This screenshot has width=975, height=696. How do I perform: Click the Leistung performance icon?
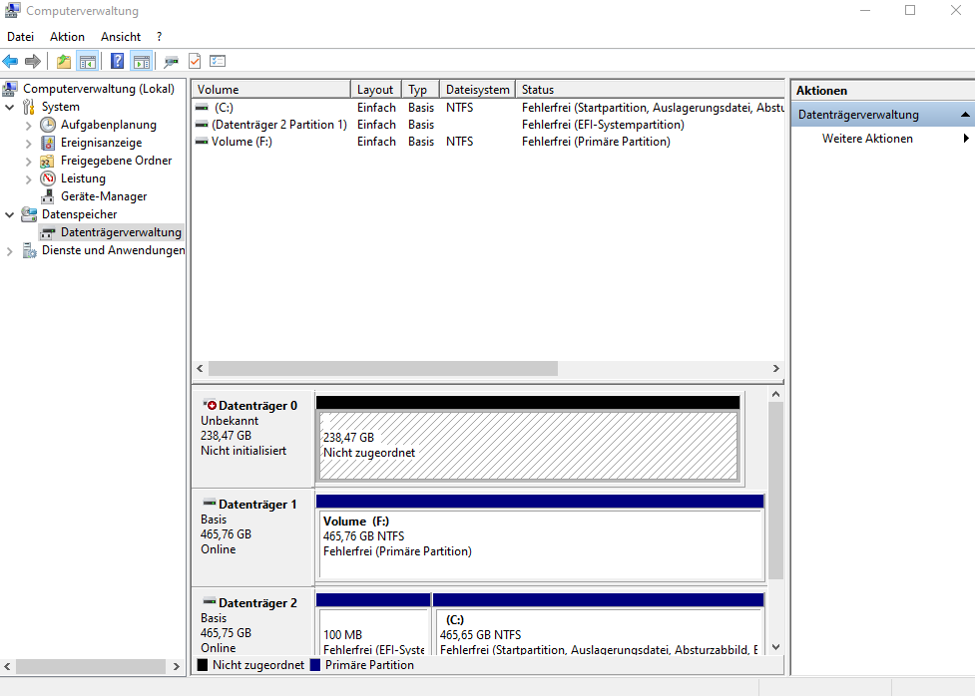[48, 178]
